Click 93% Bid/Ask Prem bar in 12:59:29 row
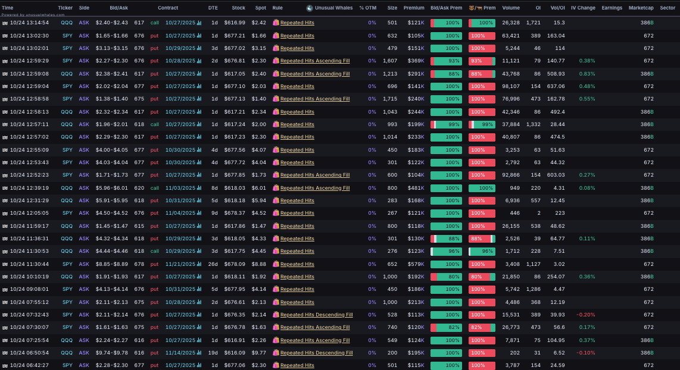 [446, 61]
